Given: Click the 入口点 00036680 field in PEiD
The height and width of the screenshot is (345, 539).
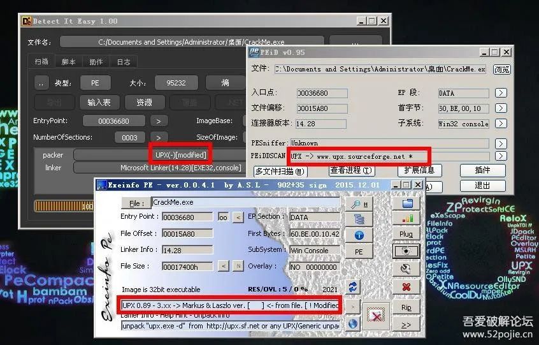Looking at the screenshot, I should [322, 93].
